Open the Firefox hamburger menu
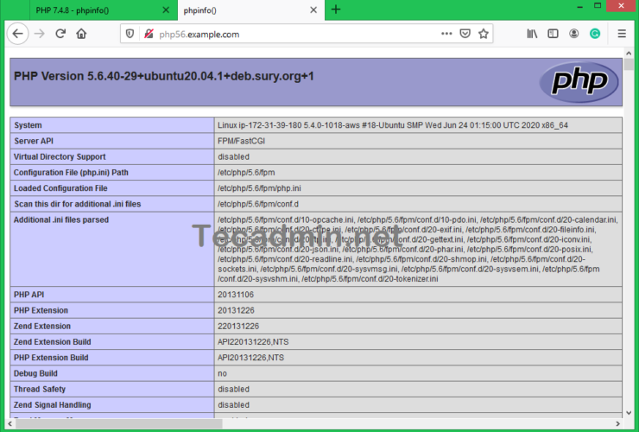 pos(622,34)
